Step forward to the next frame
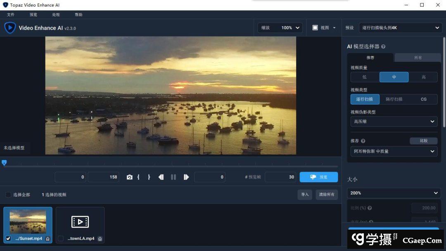Image resolution: width=446 pixels, height=251 pixels. point(186,177)
